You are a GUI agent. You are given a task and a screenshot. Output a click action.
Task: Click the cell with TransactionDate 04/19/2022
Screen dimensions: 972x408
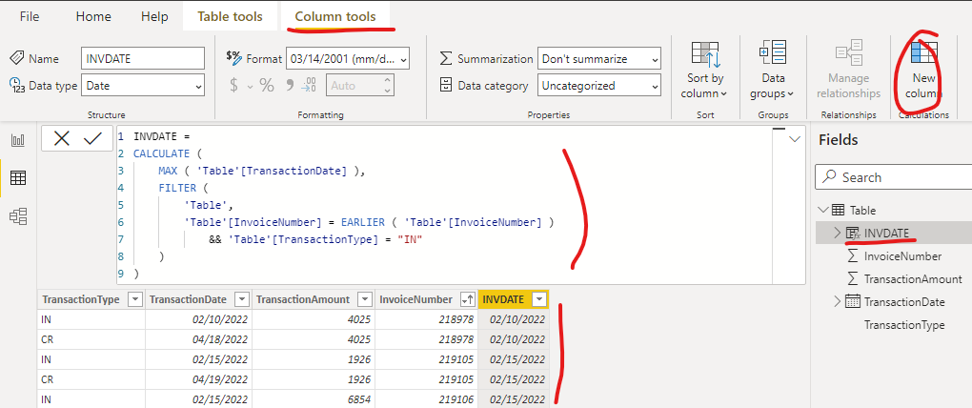198,378
